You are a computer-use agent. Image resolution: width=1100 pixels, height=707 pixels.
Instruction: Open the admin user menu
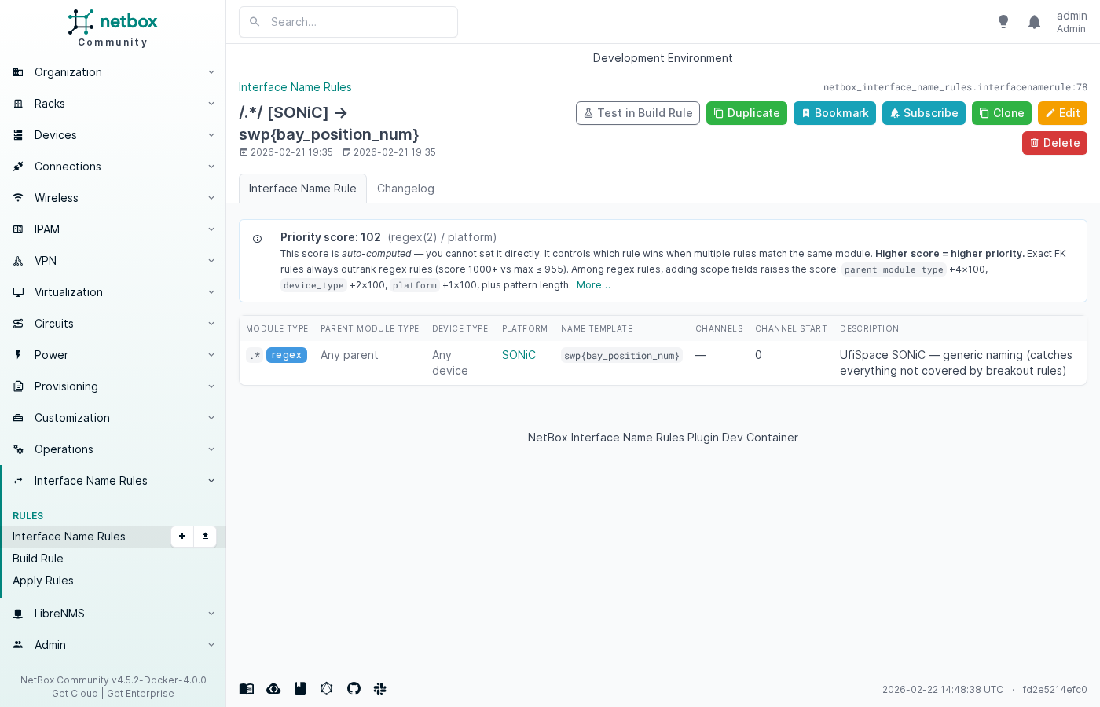(x=1071, y=22)
